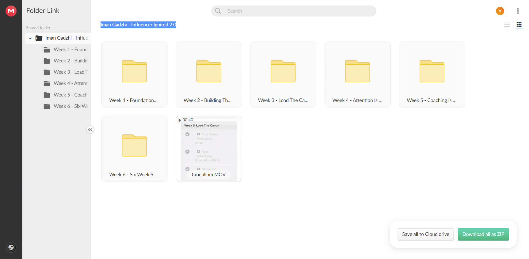The width and height of the screenshot is (529, 259).
Task: Click the transfer status icon at bottom left
Action: point(11,247)
